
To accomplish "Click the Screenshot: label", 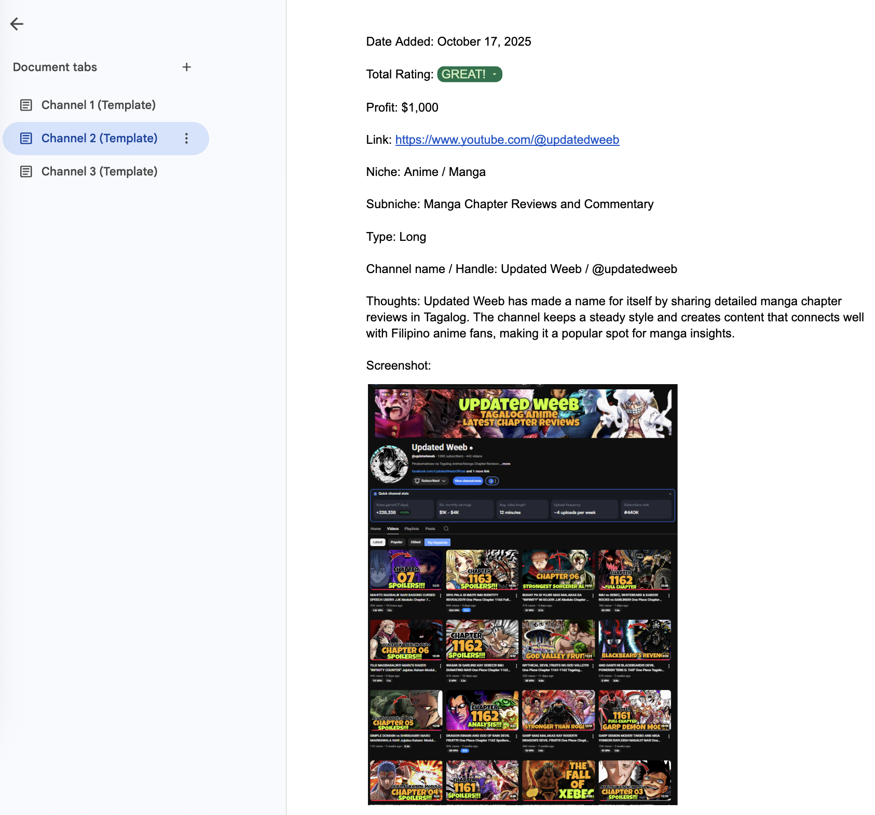I will tap(399, 365).
